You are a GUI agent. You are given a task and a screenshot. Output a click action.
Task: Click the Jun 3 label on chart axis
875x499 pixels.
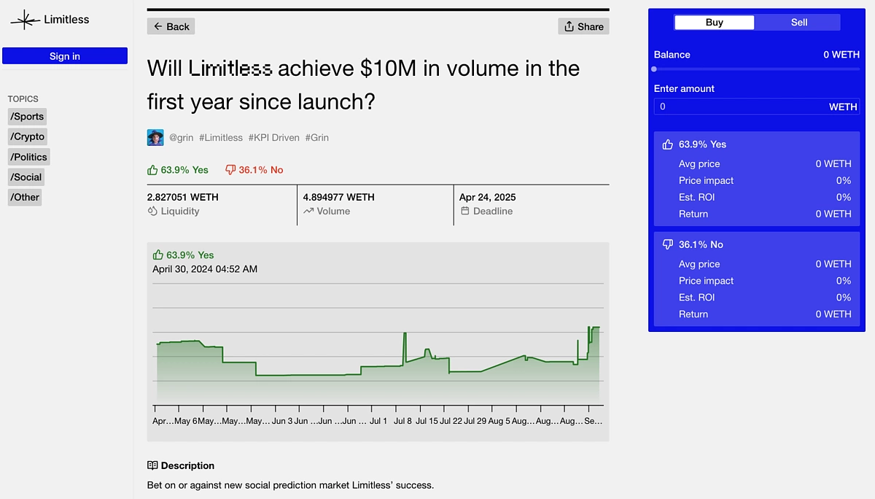point(282,421)
